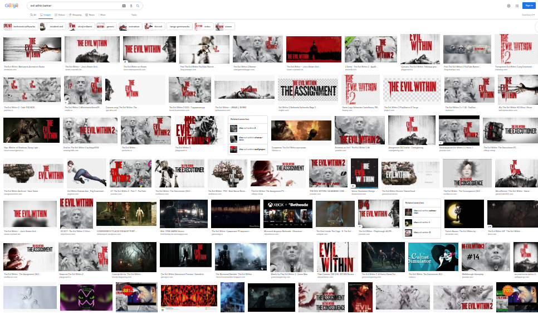Open the red lighthouse banner thumbnail
The image size is (538, 314).
point(314,49)
